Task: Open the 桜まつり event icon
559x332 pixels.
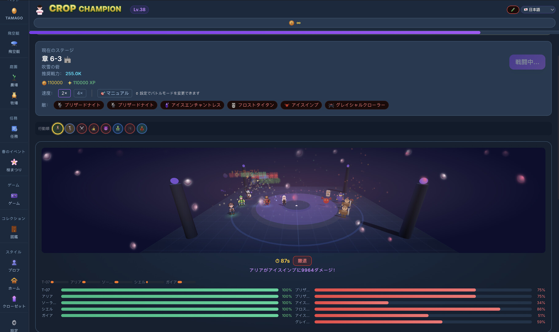Action: tap(14, 163)
